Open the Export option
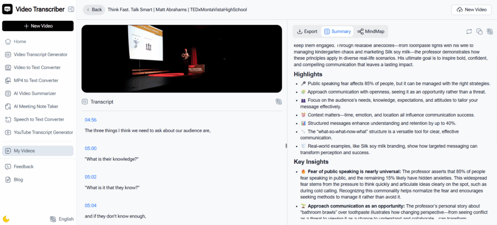The width and height of the screenshot is (497, 225). [x=307, y=32]
